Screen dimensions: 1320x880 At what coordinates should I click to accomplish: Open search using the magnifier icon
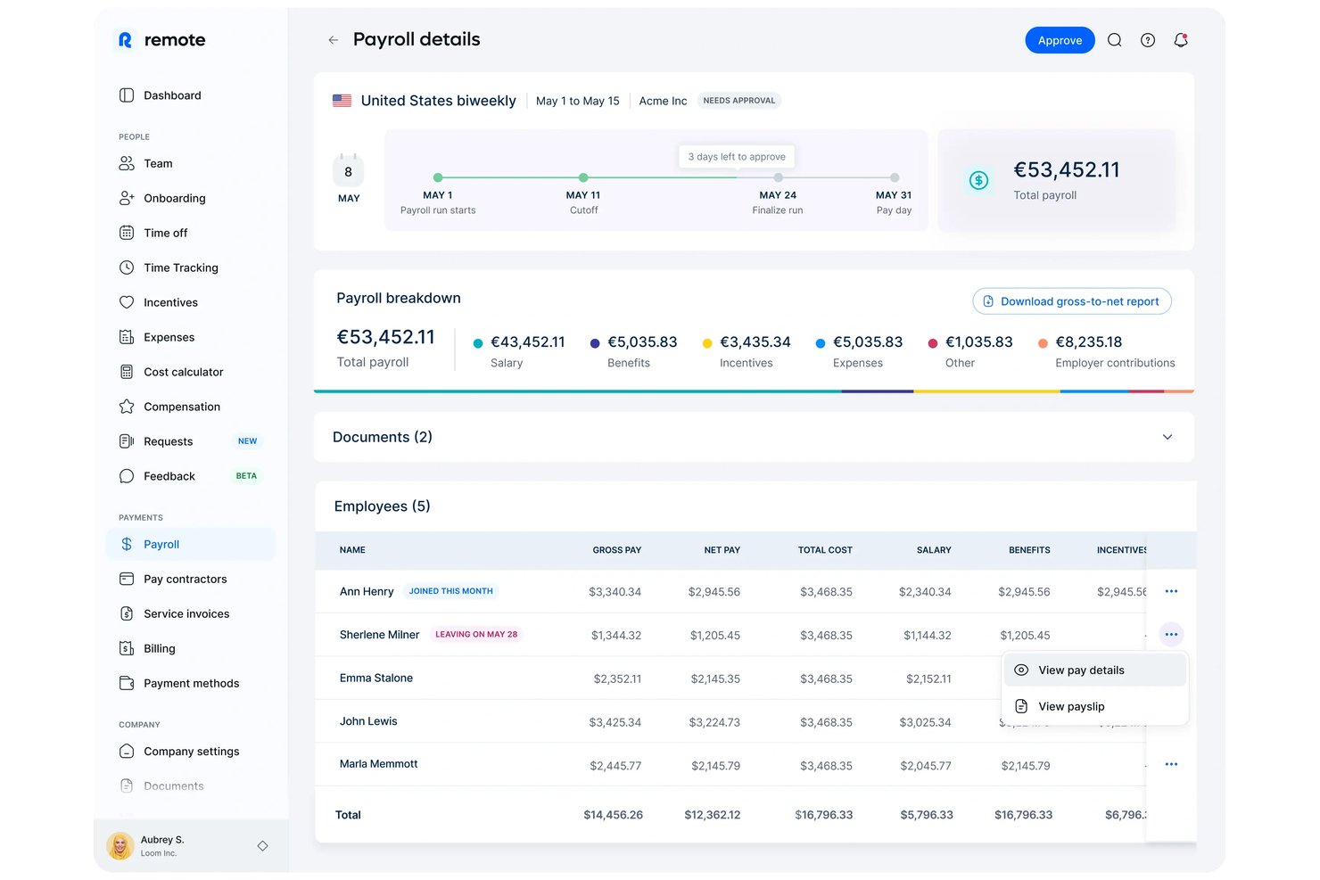click(1115, 40)
